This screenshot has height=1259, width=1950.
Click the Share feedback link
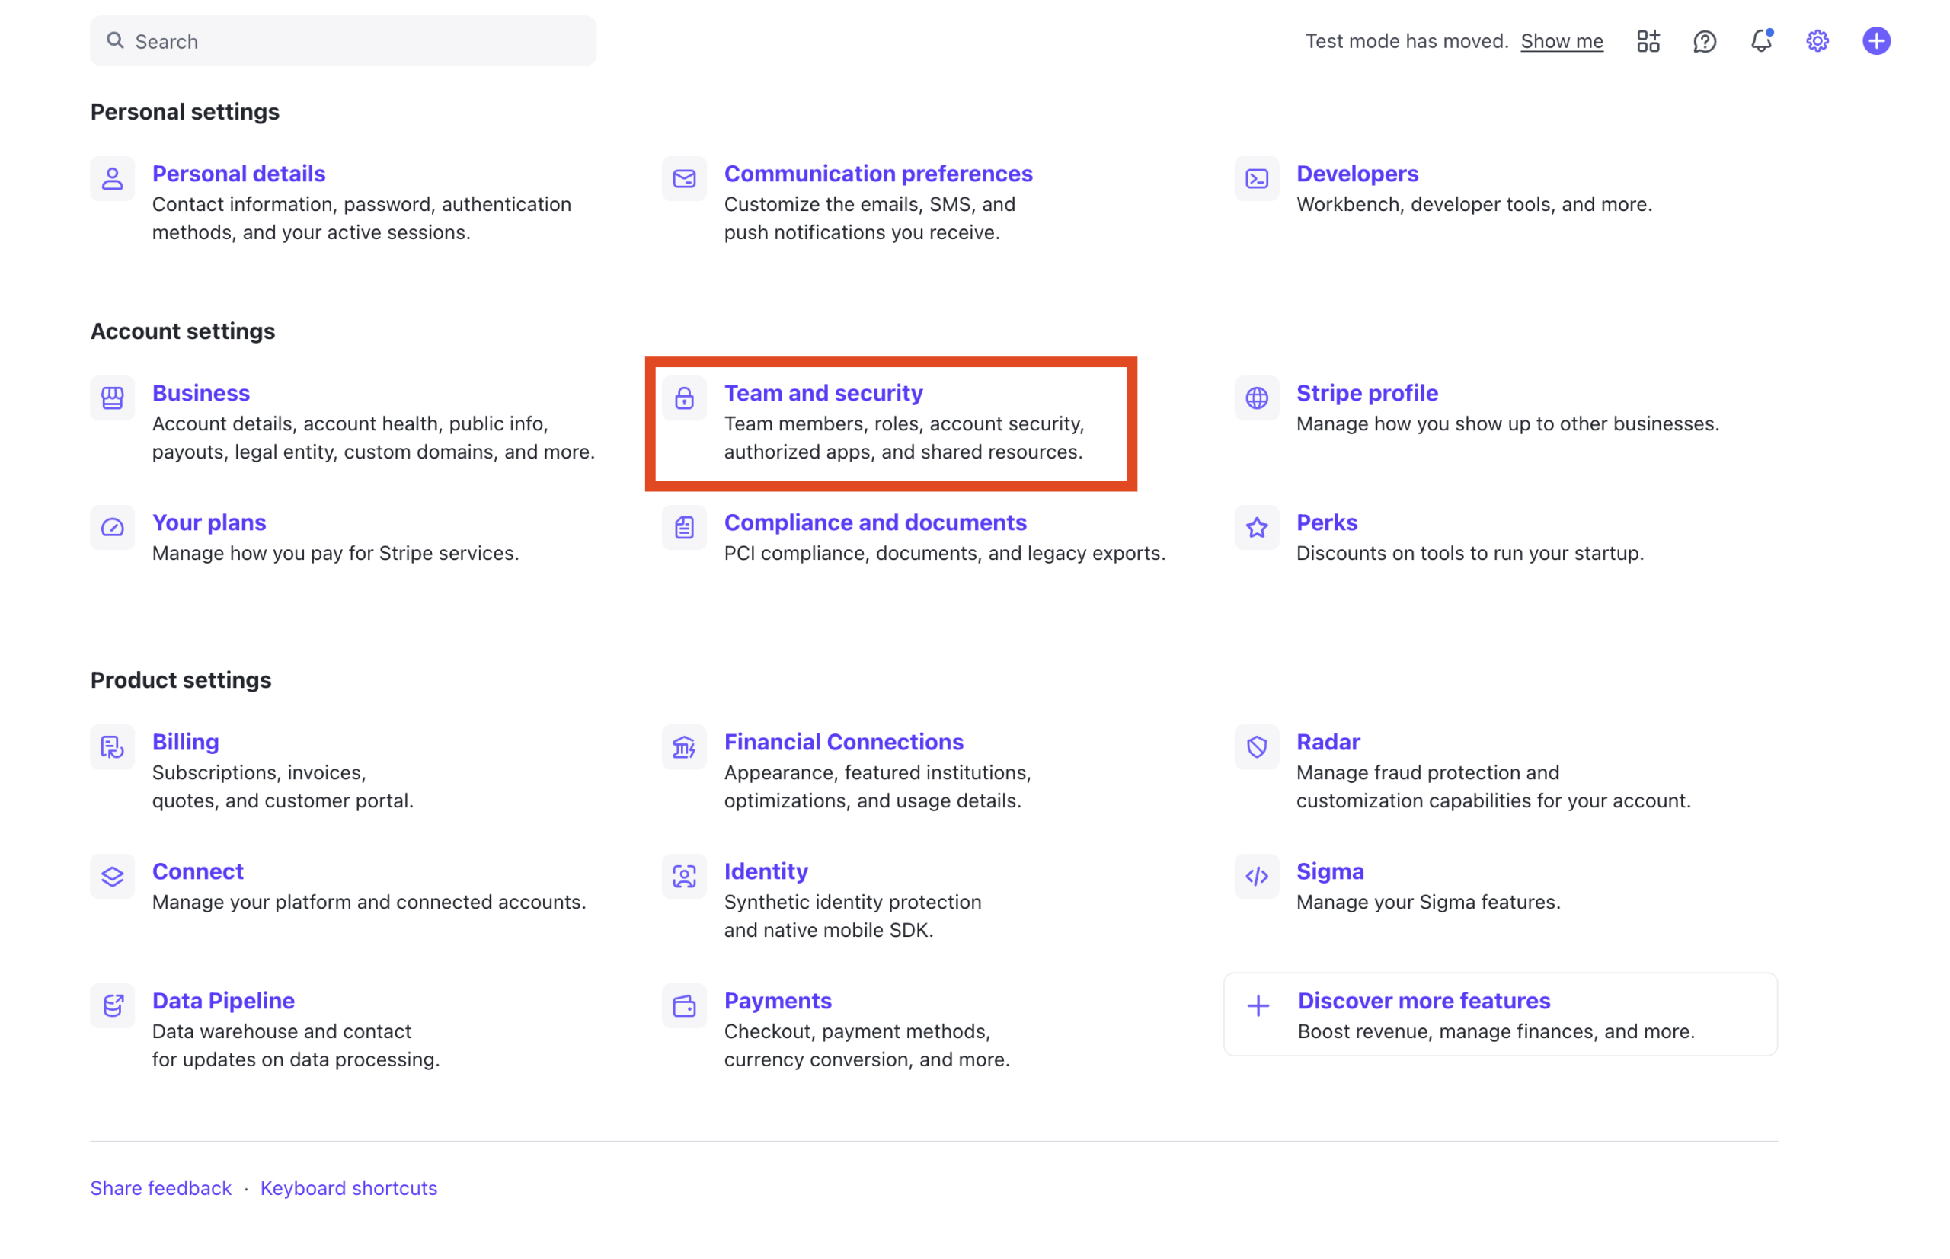161,1188
